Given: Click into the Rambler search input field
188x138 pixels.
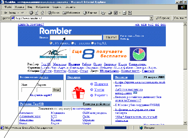Looking at the screenshot, I should 76,37.
